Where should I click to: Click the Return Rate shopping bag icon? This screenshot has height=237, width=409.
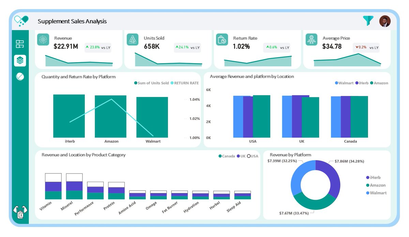(222, 40)
